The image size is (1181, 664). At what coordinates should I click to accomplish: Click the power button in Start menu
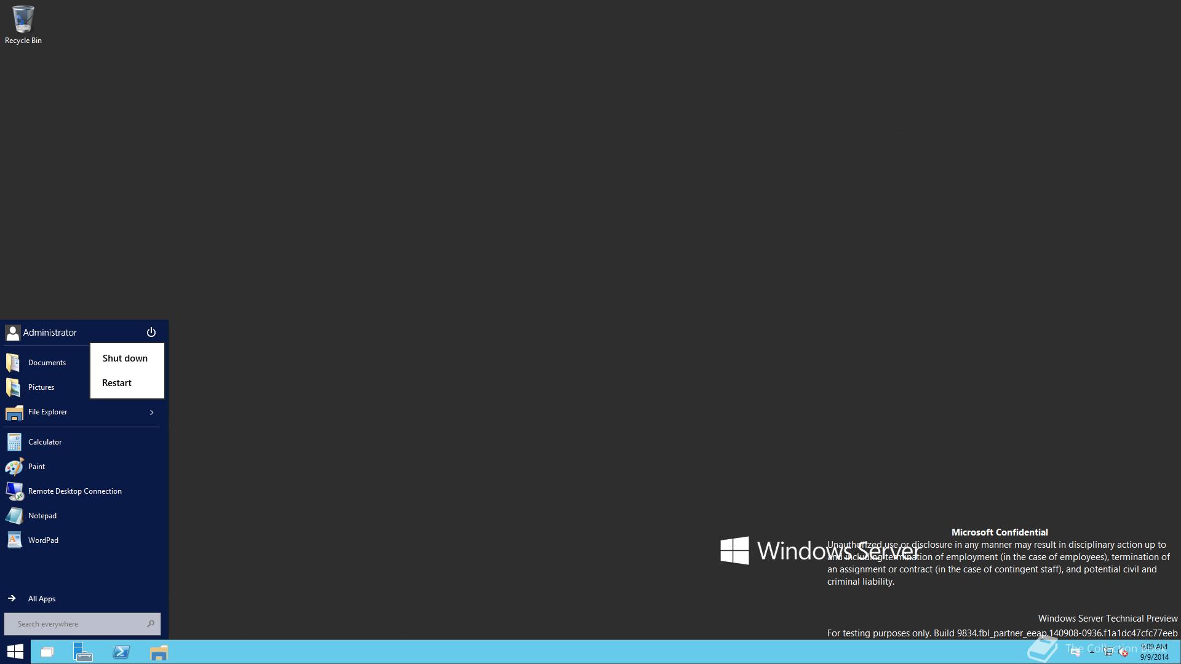pos(151,333)
